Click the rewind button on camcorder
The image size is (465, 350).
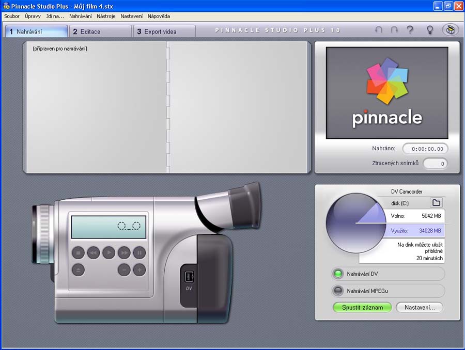coord(93,252)
